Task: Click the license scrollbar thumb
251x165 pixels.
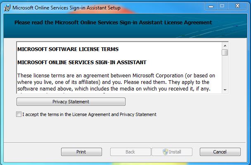Action: coord(225,52)
